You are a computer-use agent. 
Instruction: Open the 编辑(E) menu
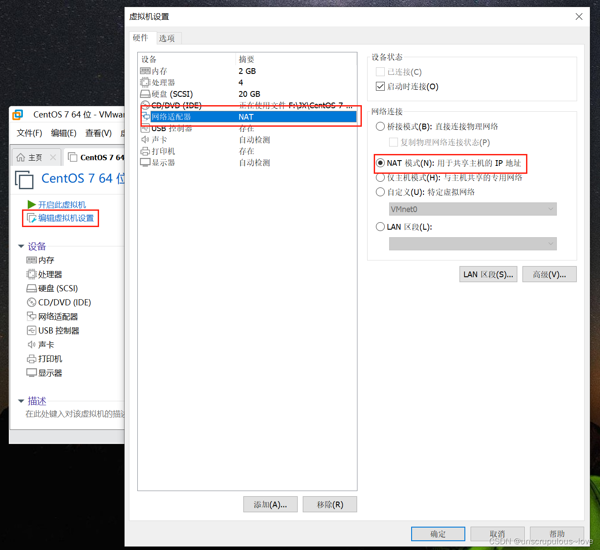(x=64, y=133)
